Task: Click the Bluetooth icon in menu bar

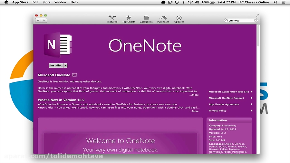Action: tap(183, 2)
